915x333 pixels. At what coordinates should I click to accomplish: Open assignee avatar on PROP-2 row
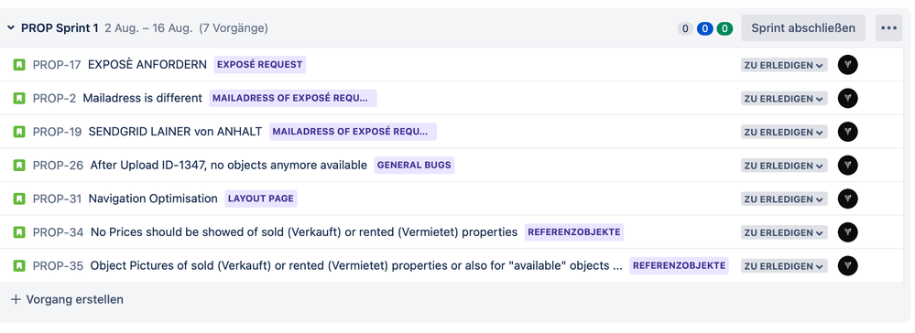tap(847, 98)
